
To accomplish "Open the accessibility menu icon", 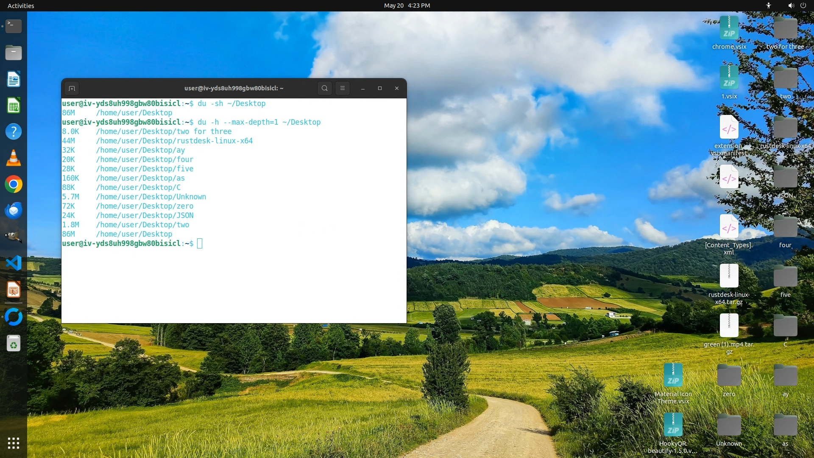I will pos(768,6).
